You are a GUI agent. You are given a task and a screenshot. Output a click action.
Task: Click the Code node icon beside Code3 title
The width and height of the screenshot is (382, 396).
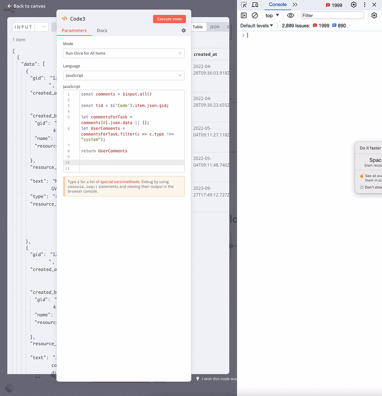click(x=65, y=18)
